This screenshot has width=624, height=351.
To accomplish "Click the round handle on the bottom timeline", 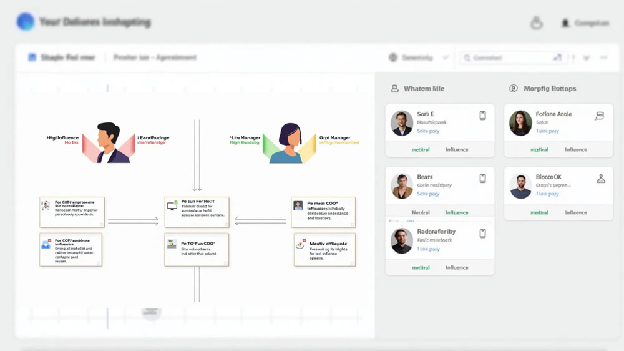I will [x=151, y=312].
